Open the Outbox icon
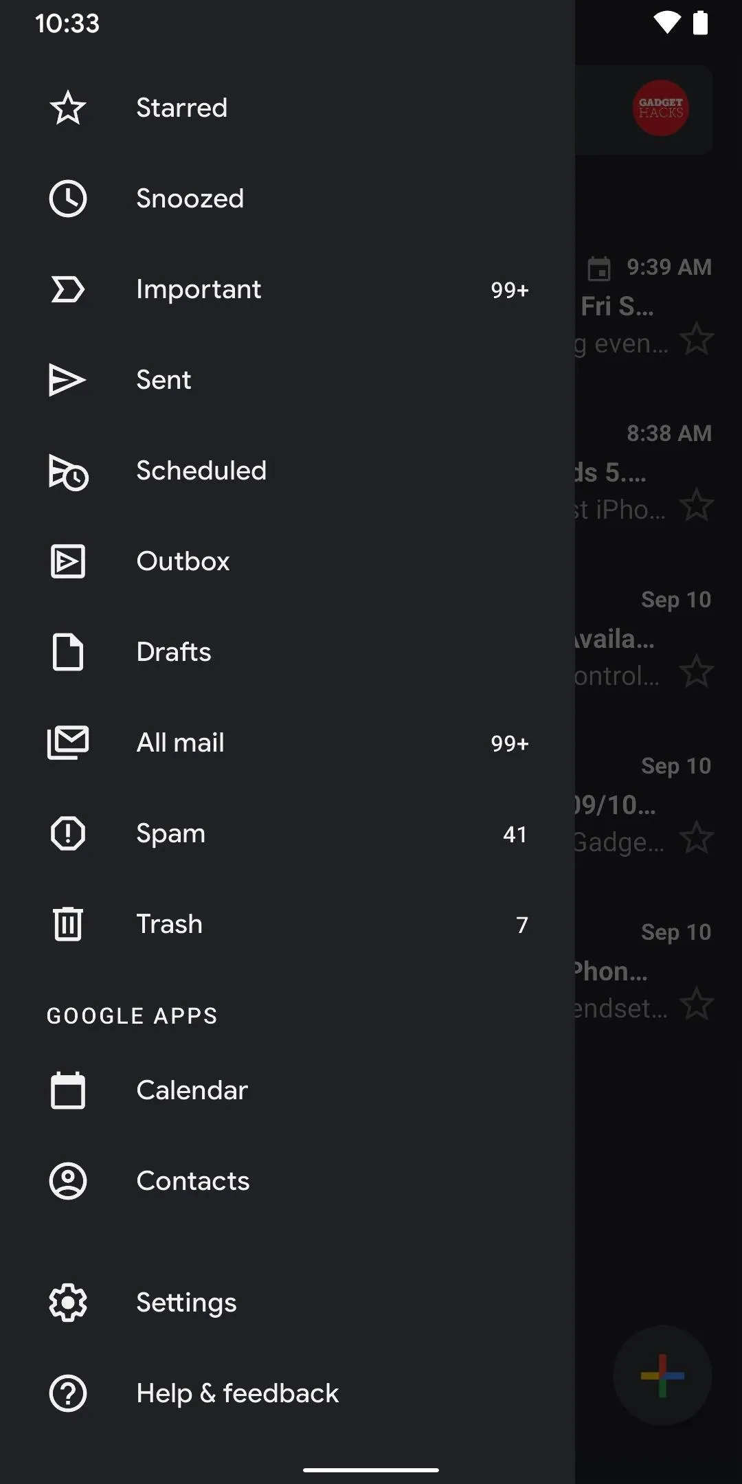The width and height of the screenshot is (742, 1484). 68,561
